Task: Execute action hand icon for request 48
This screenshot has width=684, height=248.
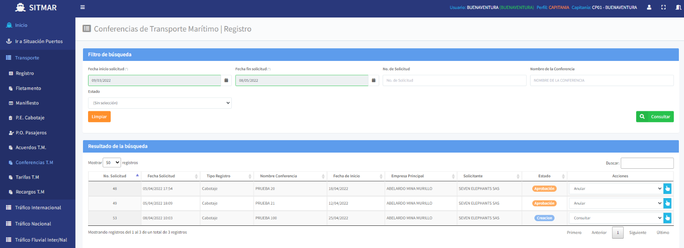Action: pyautogui.click(x=667, y=189)
